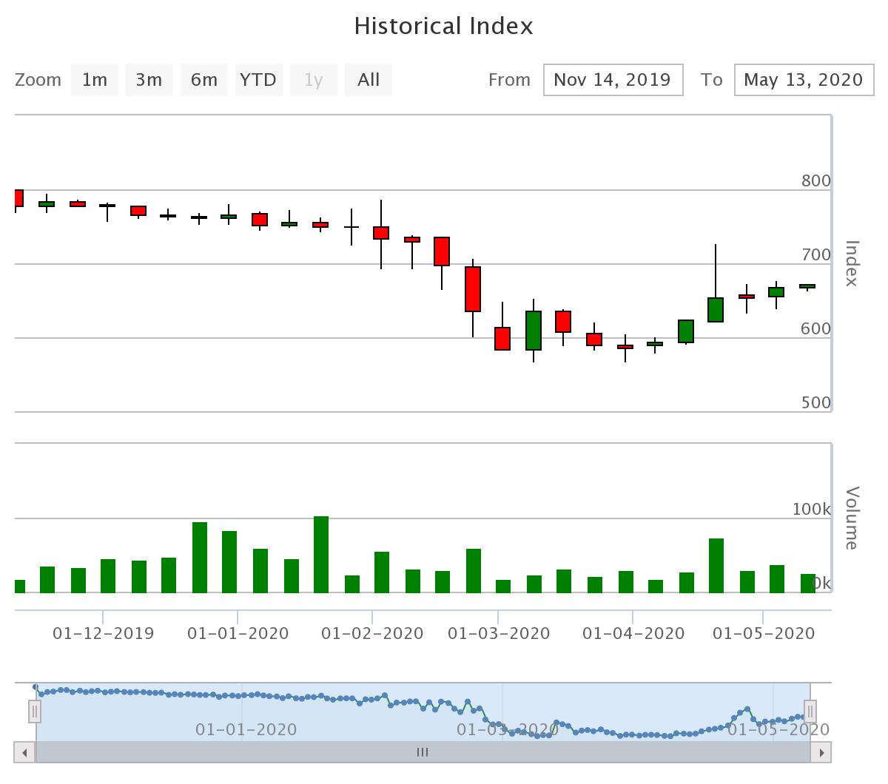888x784 pixels.
Task: Click the navigator left scroll arrow
Action: (24, 753)
